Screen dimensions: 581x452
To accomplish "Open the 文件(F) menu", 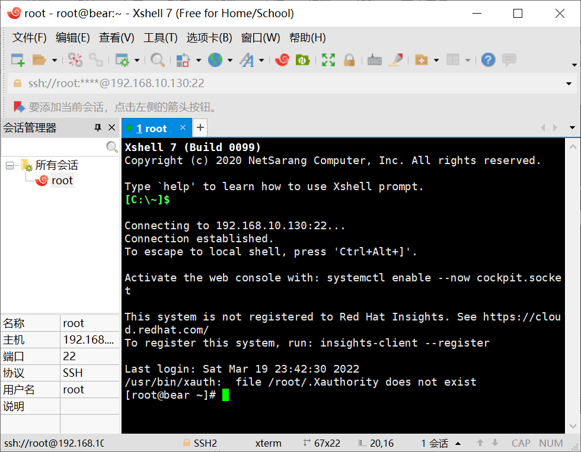I will [29, 38].
